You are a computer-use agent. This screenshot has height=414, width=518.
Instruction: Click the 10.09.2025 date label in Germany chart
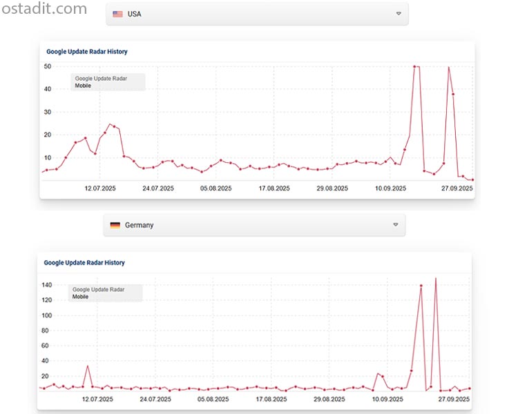(387, 399)
